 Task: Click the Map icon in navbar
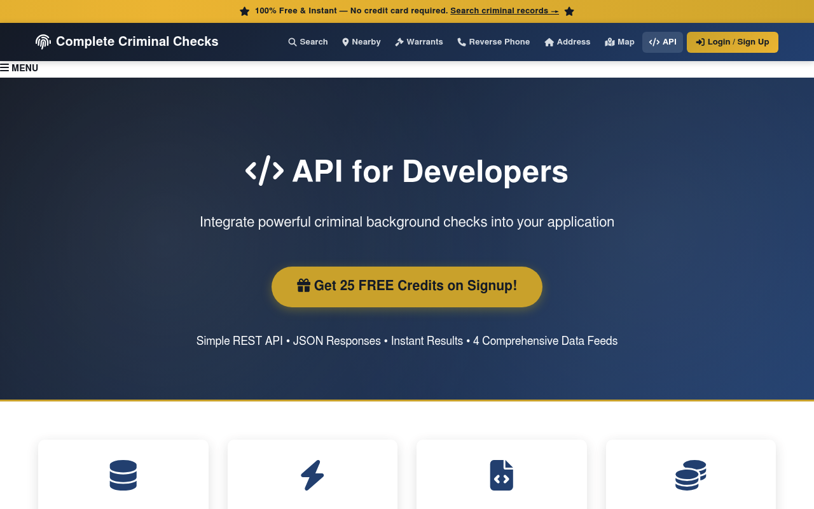coord(610,42)
